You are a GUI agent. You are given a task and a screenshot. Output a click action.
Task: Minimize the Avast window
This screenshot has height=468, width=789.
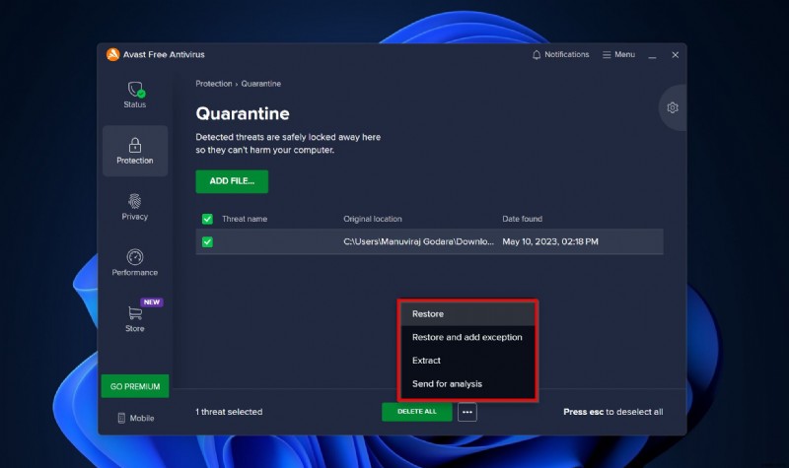(x=652, y=55)
